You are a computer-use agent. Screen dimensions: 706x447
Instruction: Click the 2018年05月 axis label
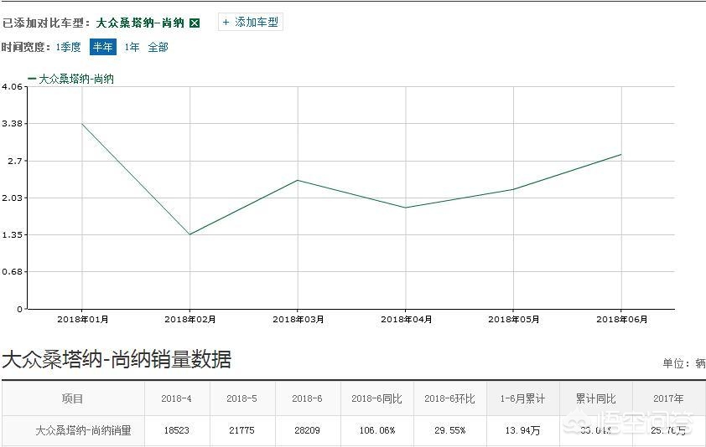click(514, 319)
